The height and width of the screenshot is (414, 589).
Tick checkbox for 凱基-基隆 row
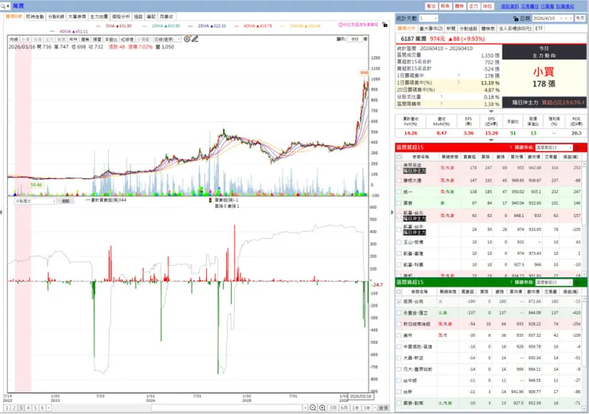[x=399, y=254]
